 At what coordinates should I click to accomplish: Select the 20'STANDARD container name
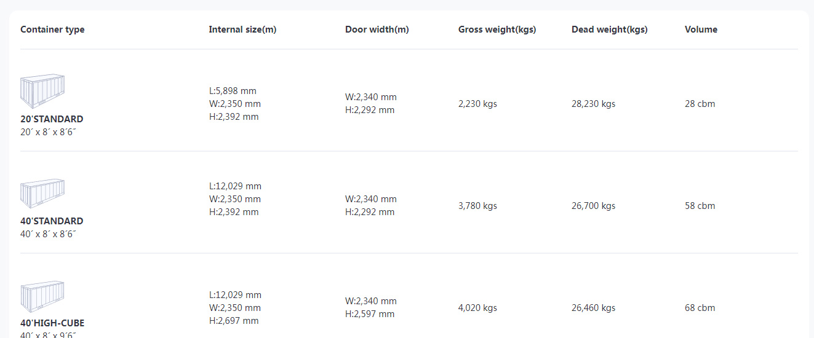click(52, 119)
